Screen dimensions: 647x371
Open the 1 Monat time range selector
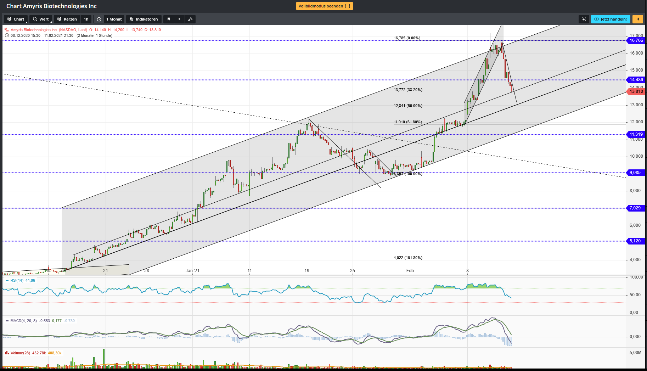tap(114, 19)
